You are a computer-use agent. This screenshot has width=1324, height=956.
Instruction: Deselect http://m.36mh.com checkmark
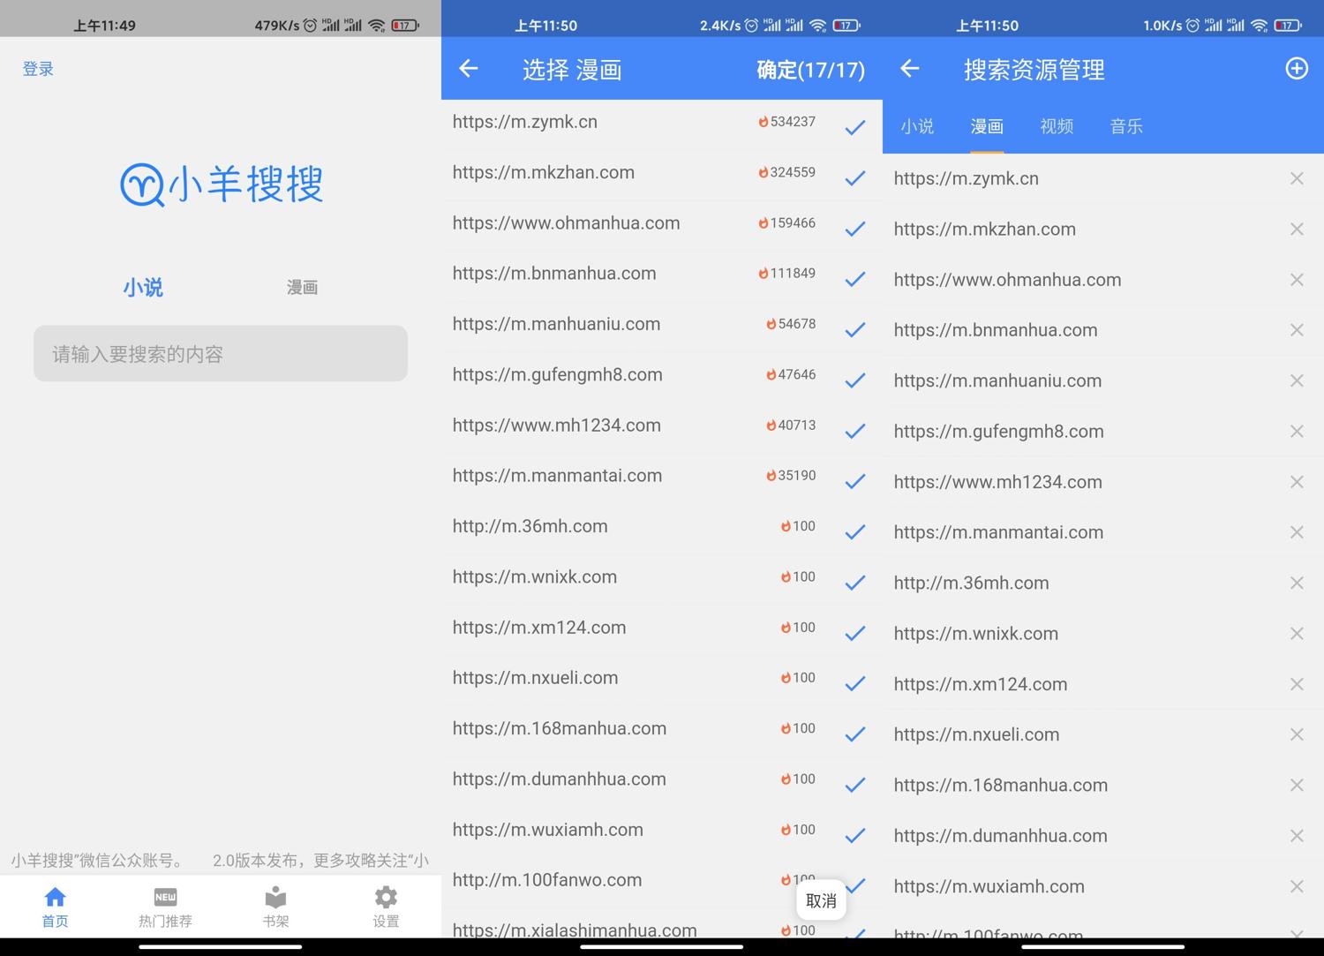pyautogui.click(x=854, y=532)
